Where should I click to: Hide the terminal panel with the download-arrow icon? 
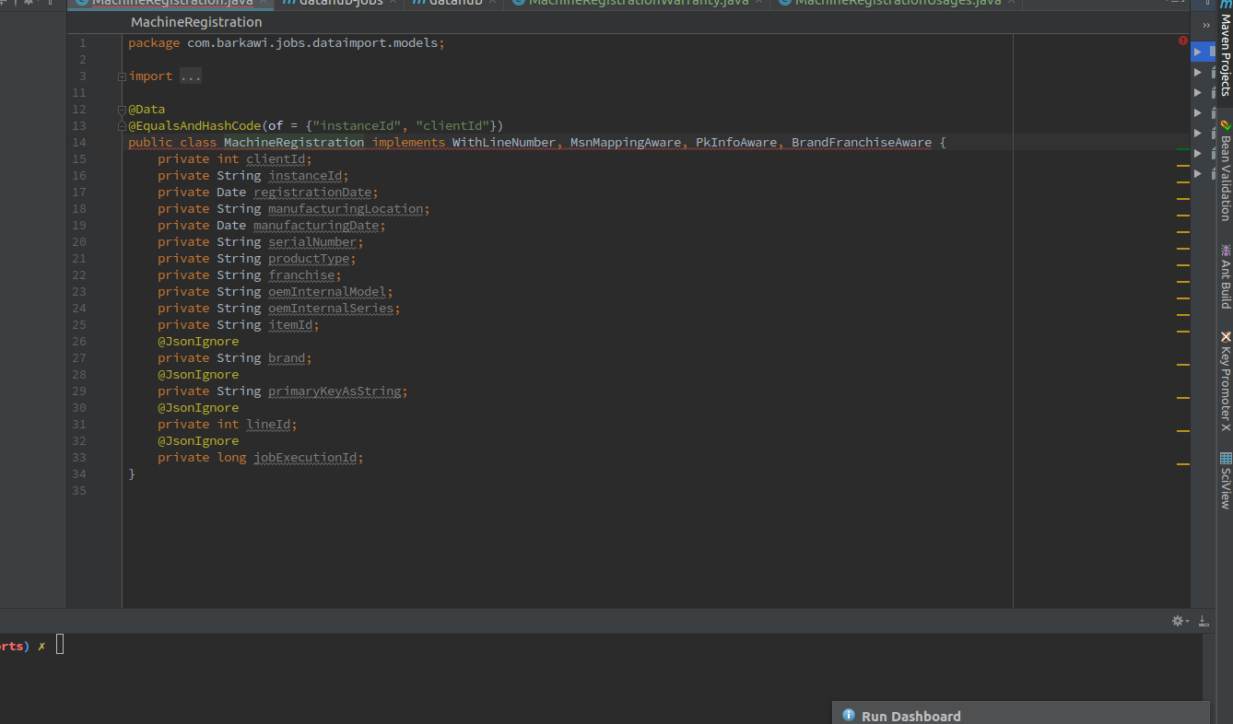coord(1203,621)
